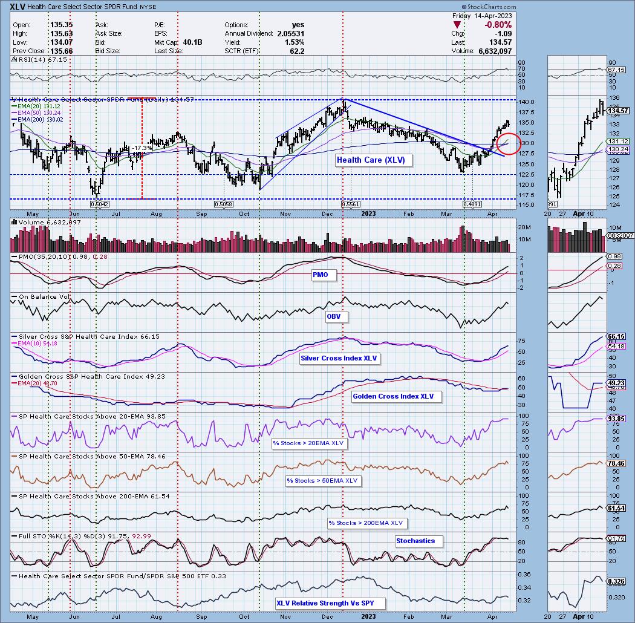The width and height of the screenshot is (635, 623).
Task: Click the EMA(50) 130.24 legend entry
Action: click(x=36, y=113)
